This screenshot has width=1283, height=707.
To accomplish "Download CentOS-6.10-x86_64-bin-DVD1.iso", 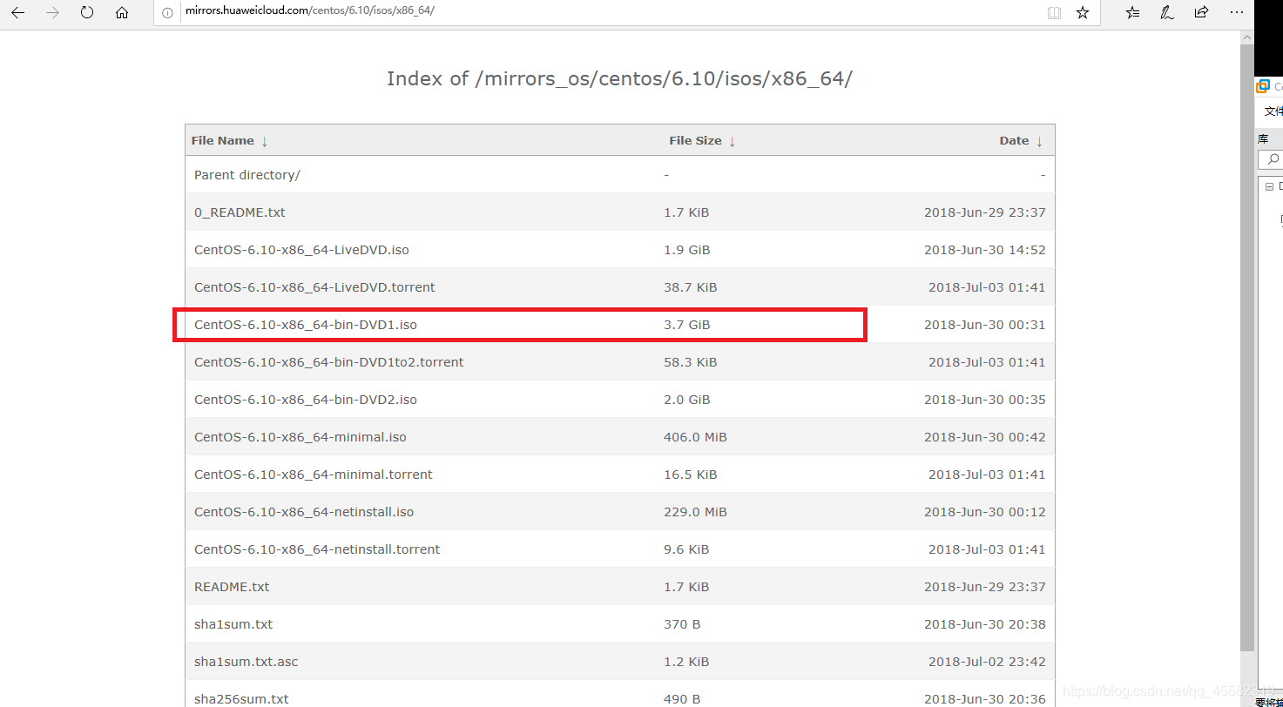I will point(306,325).
